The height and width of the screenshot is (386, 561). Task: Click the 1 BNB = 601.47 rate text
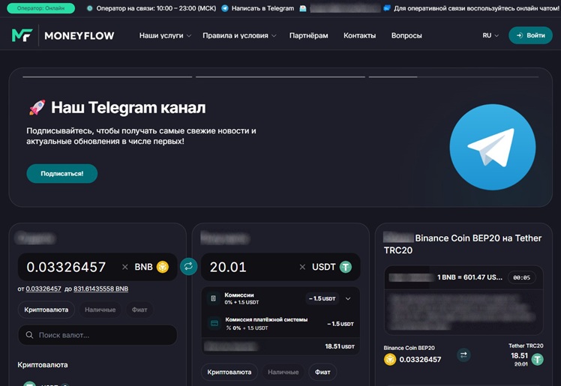(x=469, y=277)
